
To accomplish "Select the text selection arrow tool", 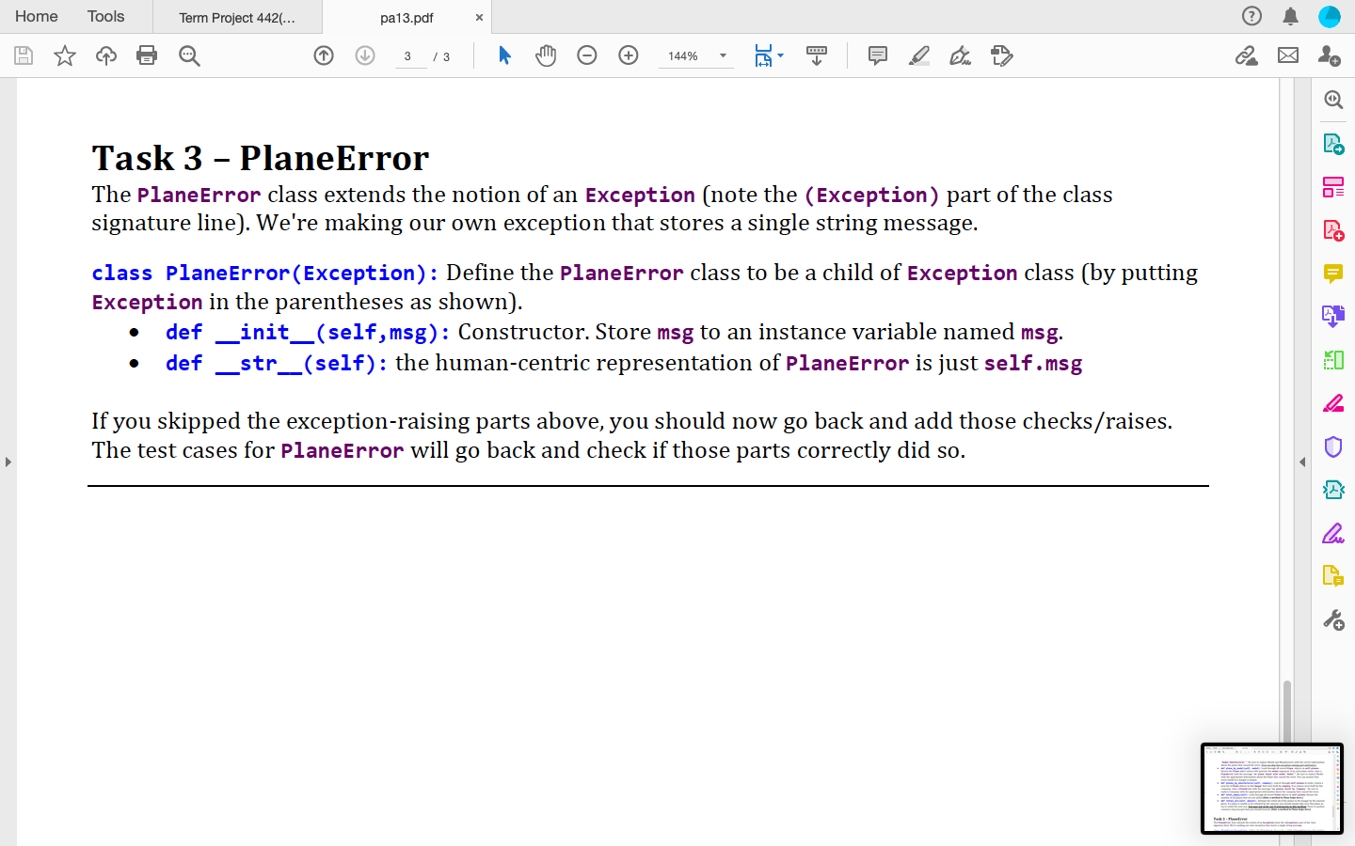I will 505,55.
